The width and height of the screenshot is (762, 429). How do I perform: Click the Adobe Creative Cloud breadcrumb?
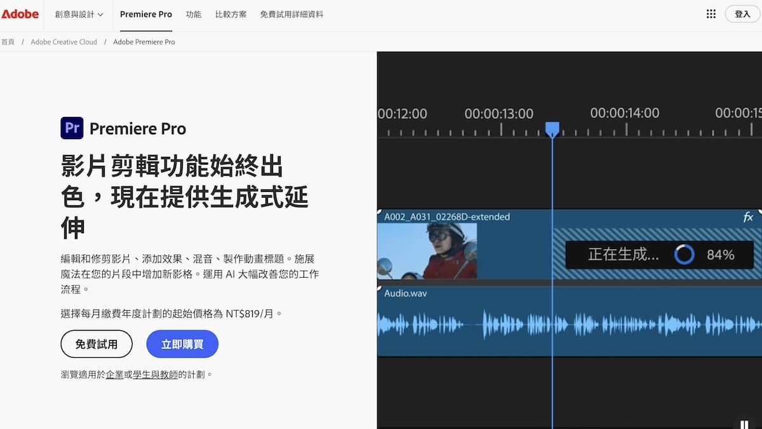(x=63, y=41)
